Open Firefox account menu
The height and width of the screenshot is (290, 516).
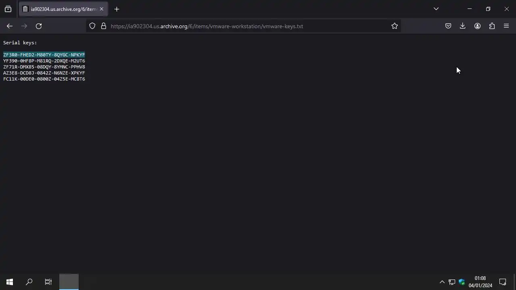477,26
